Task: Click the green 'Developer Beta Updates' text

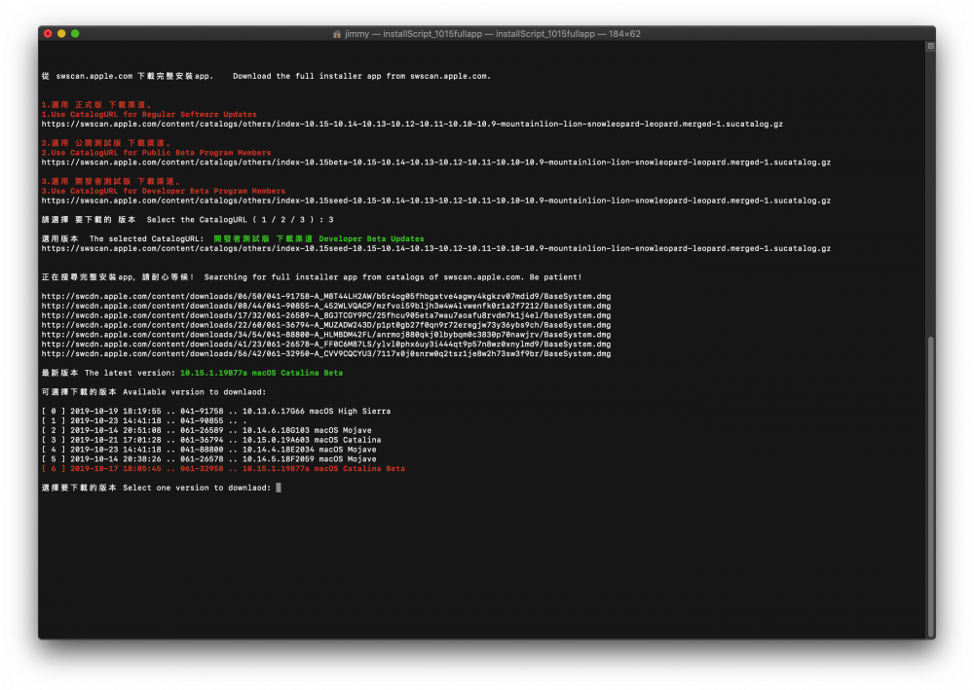Action: (371, 238)
